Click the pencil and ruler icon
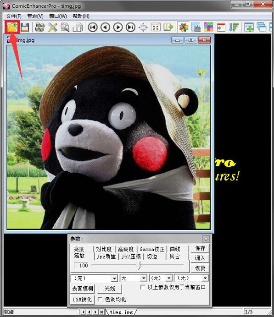The height and width of the screenshot is (317, 274). 52,27
